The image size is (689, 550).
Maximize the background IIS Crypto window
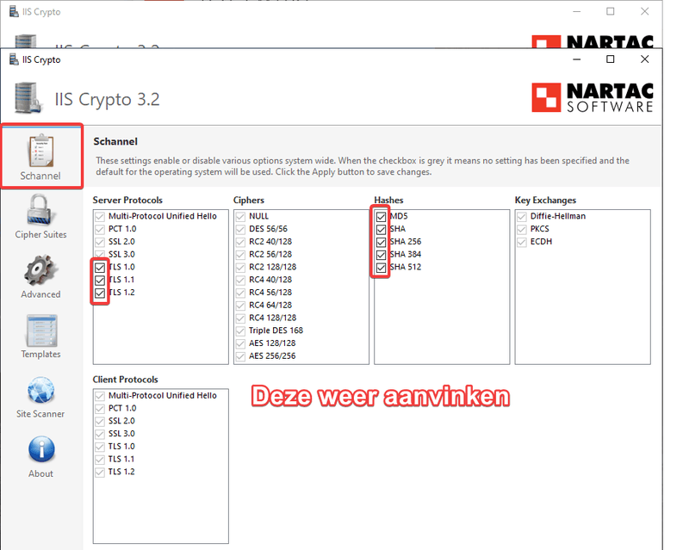click(x=611, y=11)
